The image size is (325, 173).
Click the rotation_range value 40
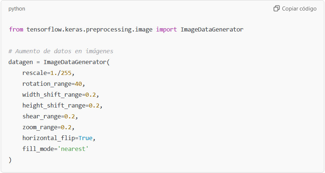[x=79, y=84]
